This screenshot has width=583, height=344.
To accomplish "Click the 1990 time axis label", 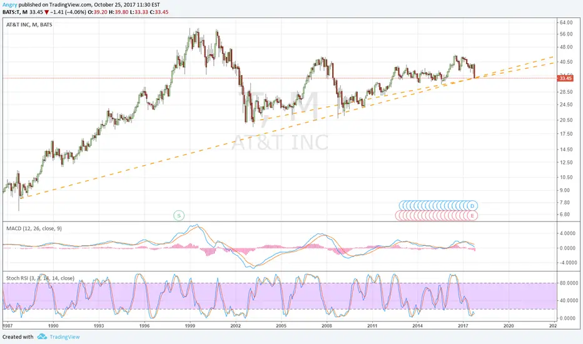I will (53, 326).
